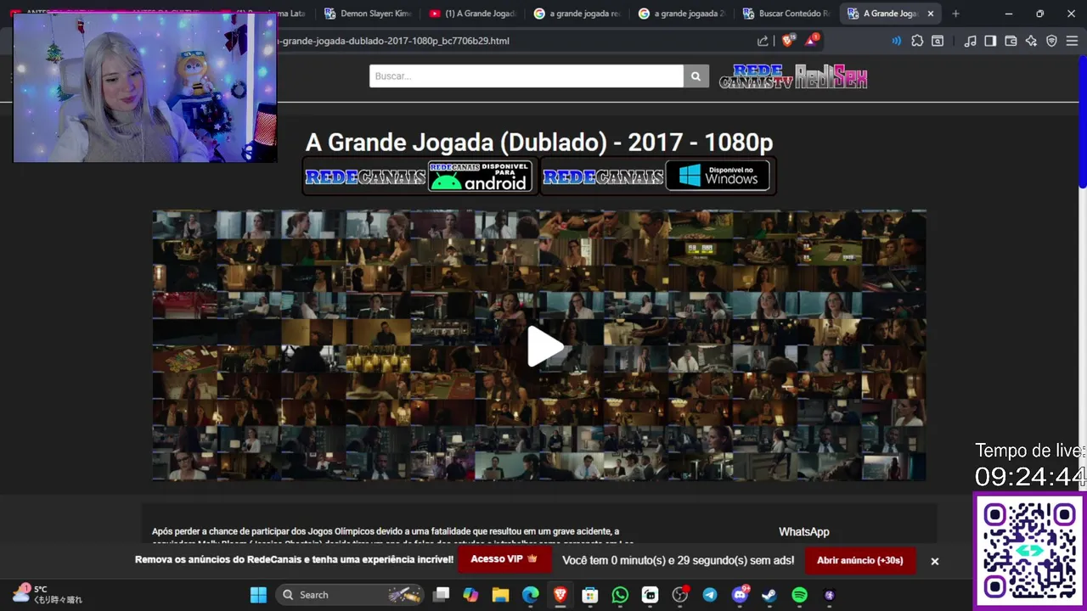Open the browser hamburger main menu
This screenshot has height=611, width=1087.
click(x=1072, y=41)
